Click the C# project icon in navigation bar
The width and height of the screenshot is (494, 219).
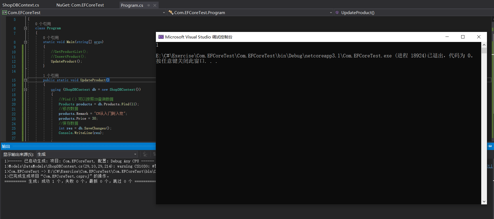[x=4, y=12]
